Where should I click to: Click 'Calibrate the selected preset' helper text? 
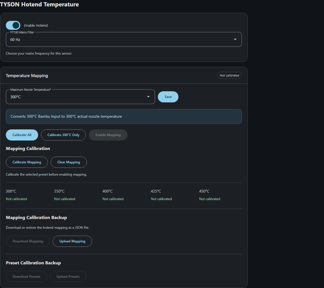(x=46, y=174)
